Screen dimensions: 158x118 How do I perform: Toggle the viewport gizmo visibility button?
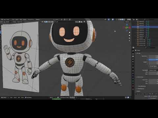pos(109,20)
